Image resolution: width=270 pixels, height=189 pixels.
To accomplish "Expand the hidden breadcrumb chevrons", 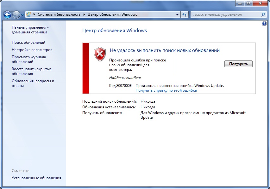I will click(34, 14).
